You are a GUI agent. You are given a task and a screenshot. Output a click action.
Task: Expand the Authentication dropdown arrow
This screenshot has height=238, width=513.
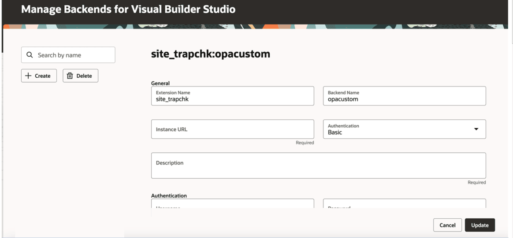click(x=476, y=129)
